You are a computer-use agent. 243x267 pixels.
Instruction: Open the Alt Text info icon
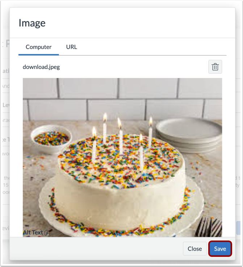47,233
